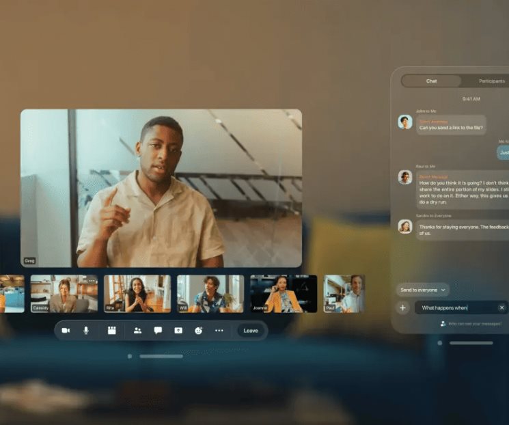This screenshot has height=425, width=509.
Task: Click Sandra's avatar in the chat
Action: tap(405, 227)
